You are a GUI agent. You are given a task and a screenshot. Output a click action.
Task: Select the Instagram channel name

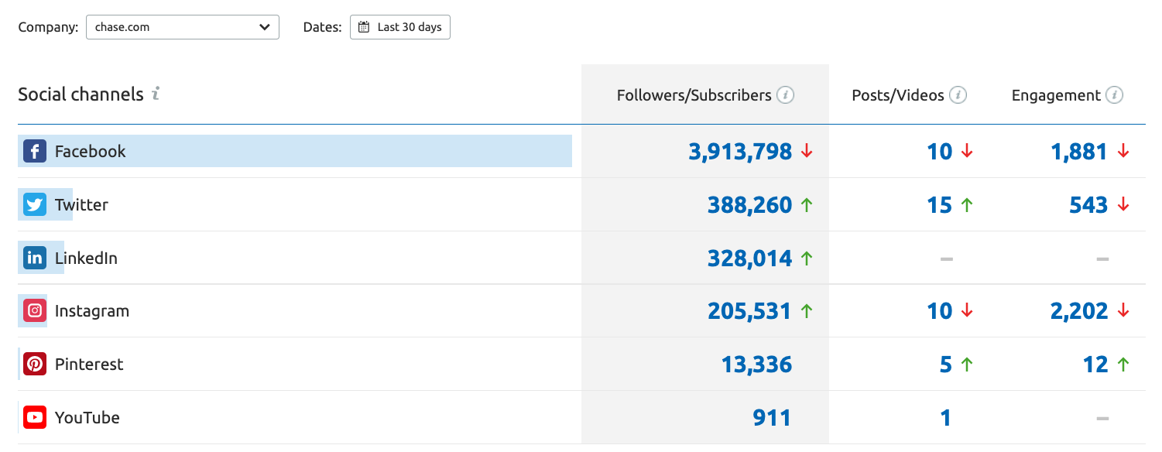coord(92,311)
